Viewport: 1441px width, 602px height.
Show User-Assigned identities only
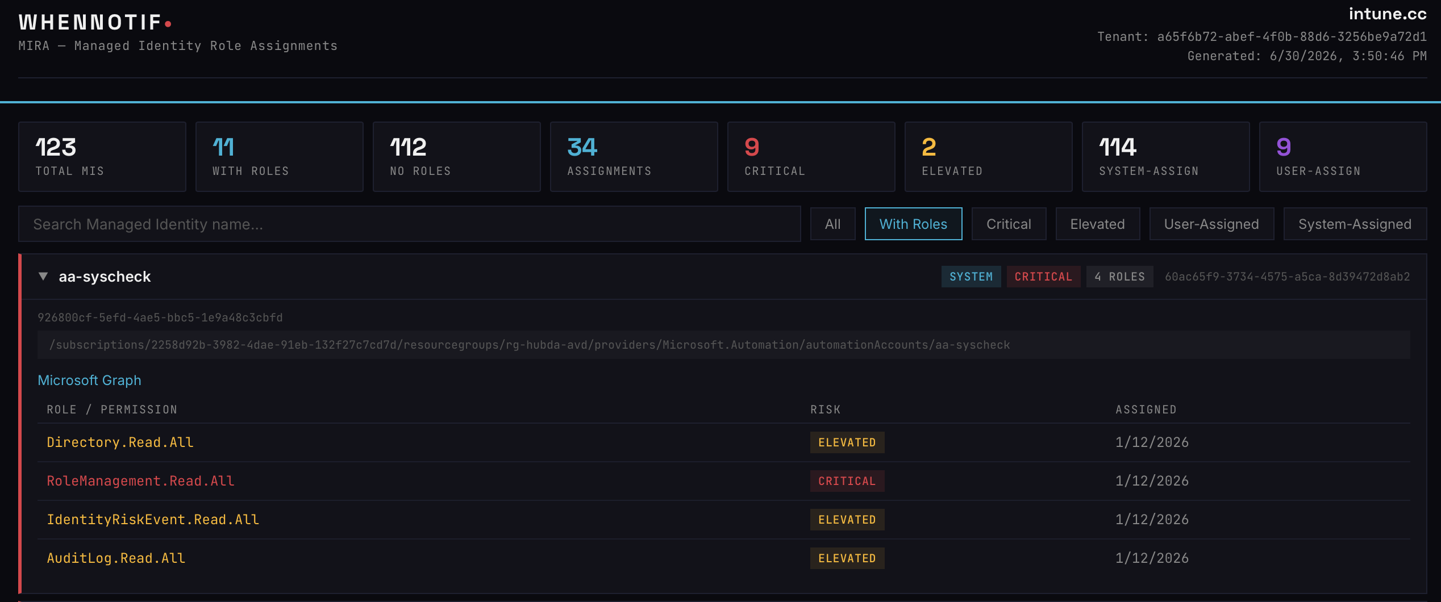click(x=1211, y=224)
